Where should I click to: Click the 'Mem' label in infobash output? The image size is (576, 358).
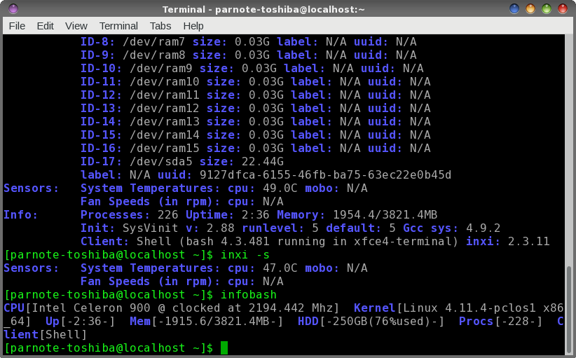[140, 322]
